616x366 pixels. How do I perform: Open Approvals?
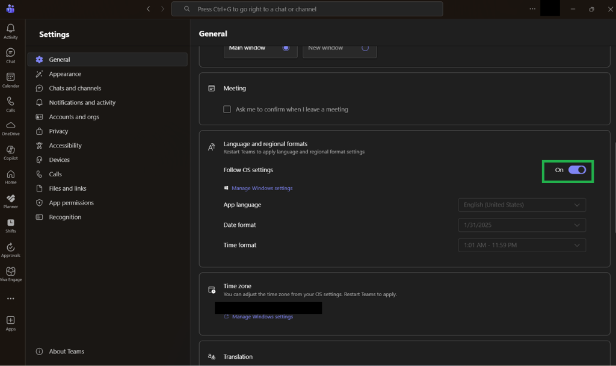[x=11, y=250]
